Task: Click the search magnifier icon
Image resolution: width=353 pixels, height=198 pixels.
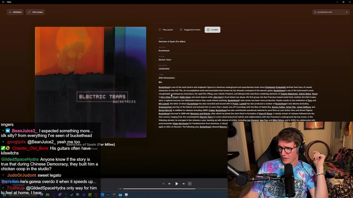Action: [315, 12]
